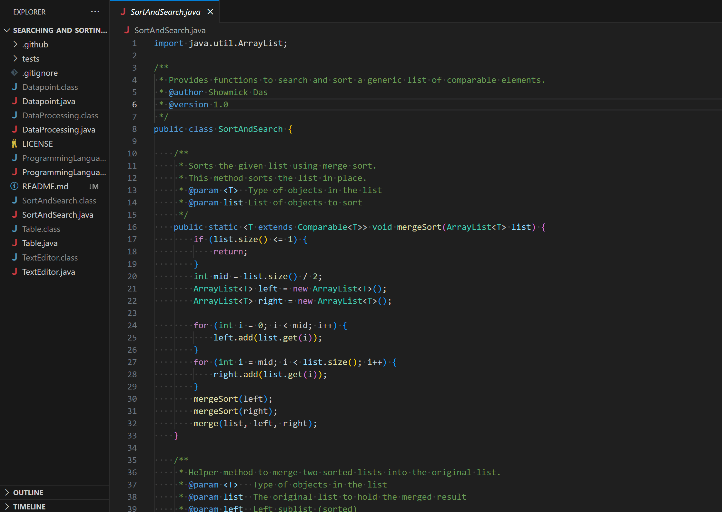
Task: Open DataProcessing.class file
Action: 60,115
